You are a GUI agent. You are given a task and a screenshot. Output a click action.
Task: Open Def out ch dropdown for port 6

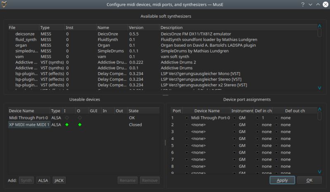(x=276, y=153)
